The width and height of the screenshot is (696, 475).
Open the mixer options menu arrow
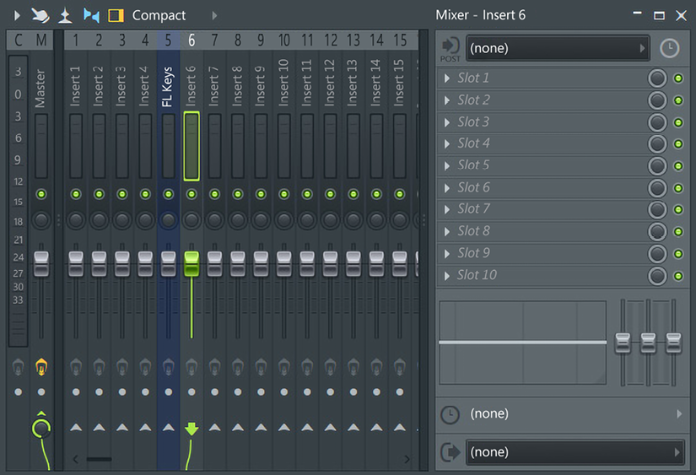17,15
